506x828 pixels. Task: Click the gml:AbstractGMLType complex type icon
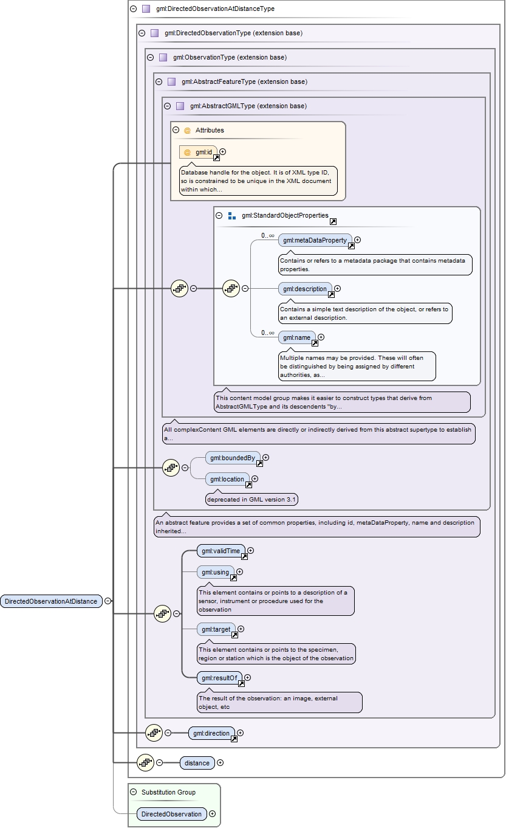pos(180,106)
